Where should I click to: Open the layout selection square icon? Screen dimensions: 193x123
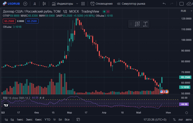coord(181,4)
